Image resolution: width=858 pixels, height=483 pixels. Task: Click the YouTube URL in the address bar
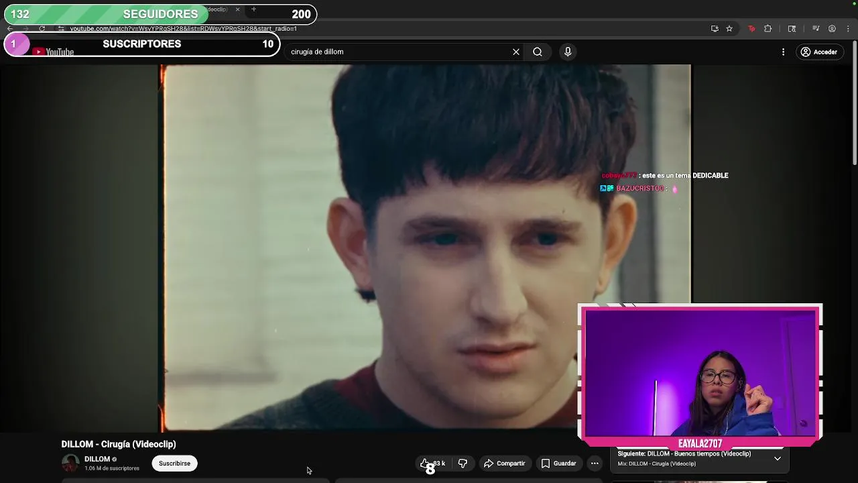point(183,29)
